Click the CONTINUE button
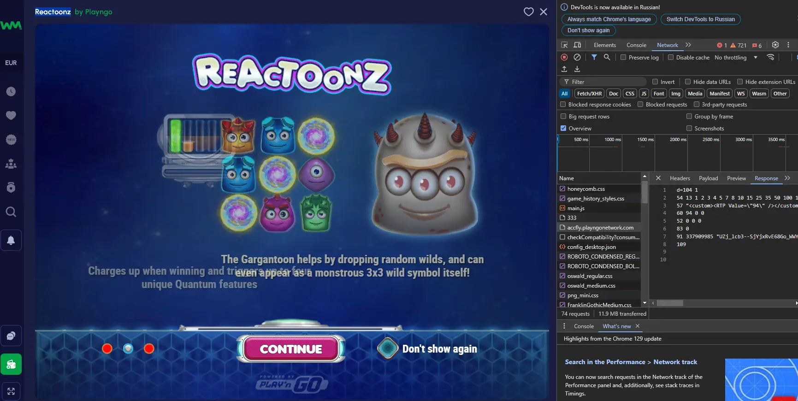798x401 pixels. coord(291,349)
